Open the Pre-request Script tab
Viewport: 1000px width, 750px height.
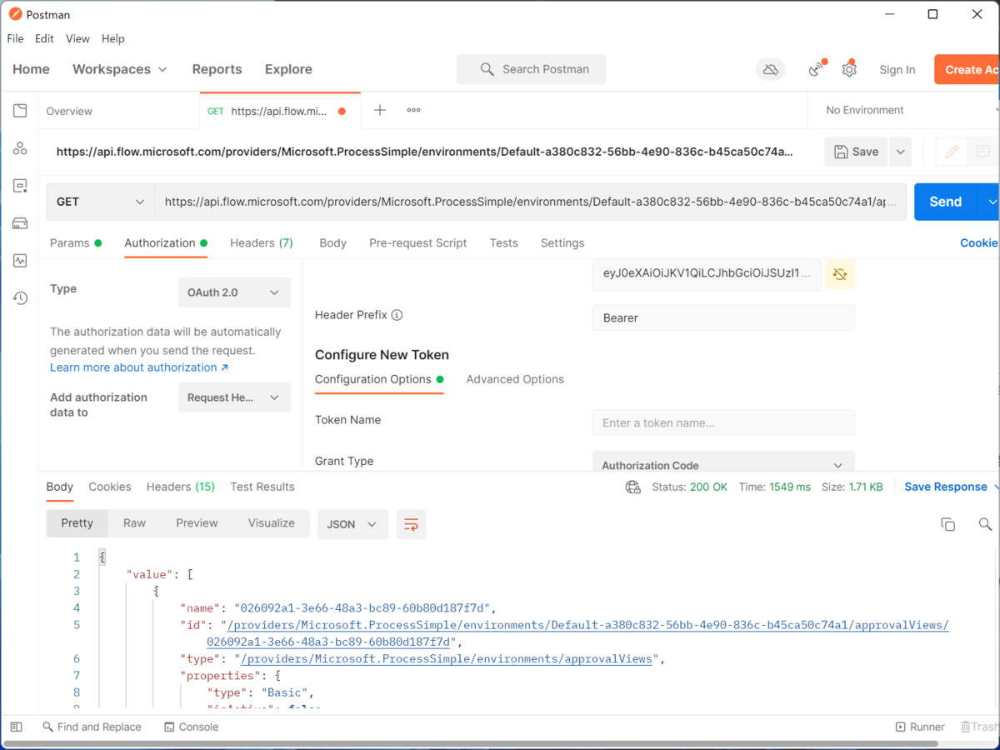point(417,243)
